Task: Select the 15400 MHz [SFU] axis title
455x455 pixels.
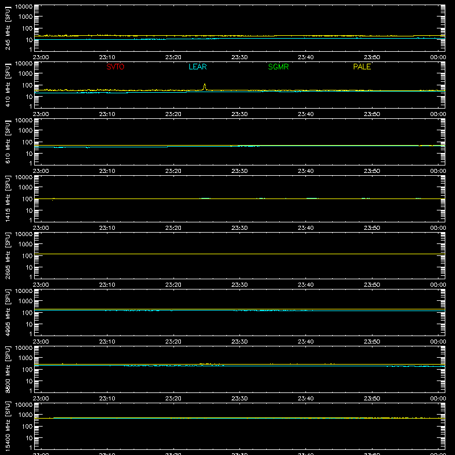Action: click(7, 426)
